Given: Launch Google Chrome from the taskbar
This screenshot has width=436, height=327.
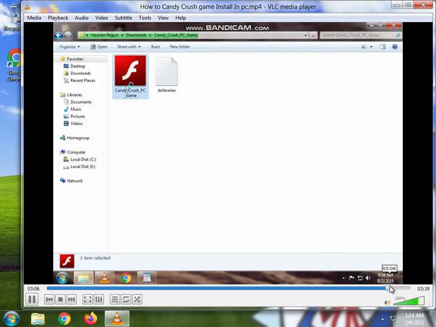Looking at the screenshot, I should point(64,318).
